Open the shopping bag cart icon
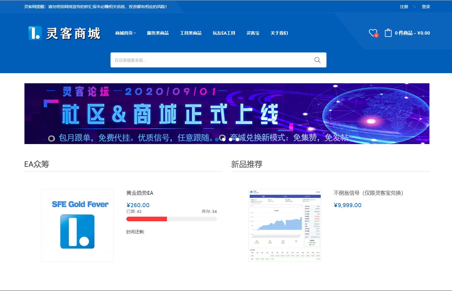The height and width of the screenshot is (291, 452). point(388,33)
